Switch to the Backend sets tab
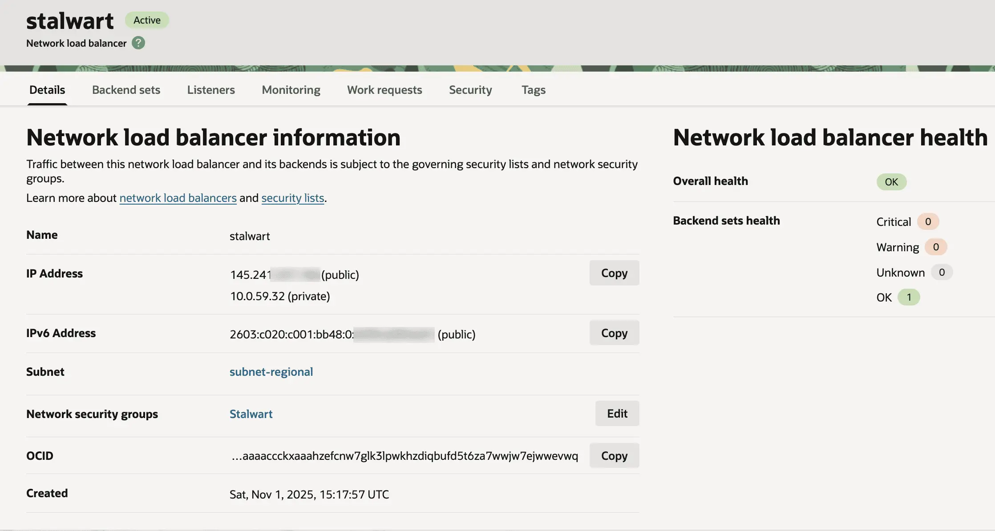The height and width of the screenshot is (531, 995). [x=126, y=89]
